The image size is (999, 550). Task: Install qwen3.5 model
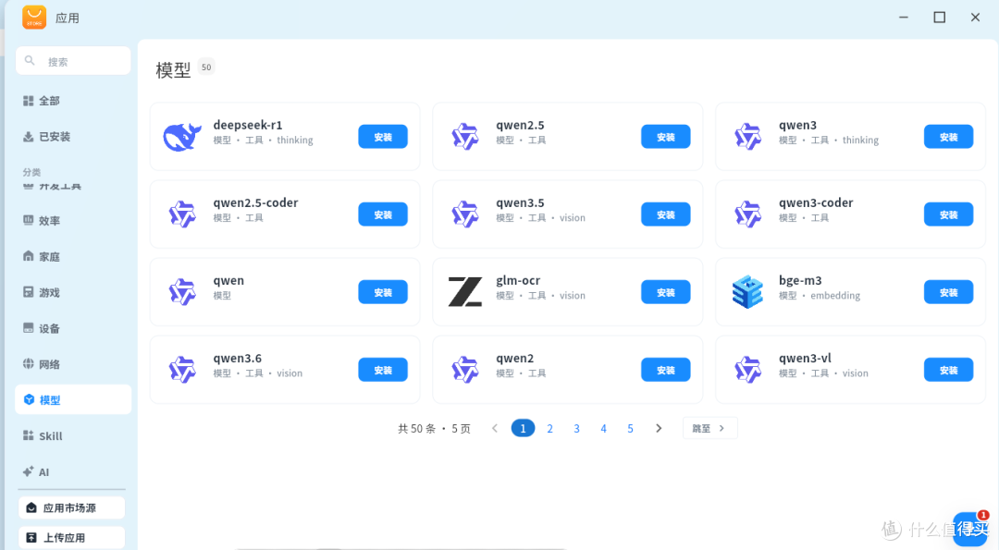coord(666,214)
